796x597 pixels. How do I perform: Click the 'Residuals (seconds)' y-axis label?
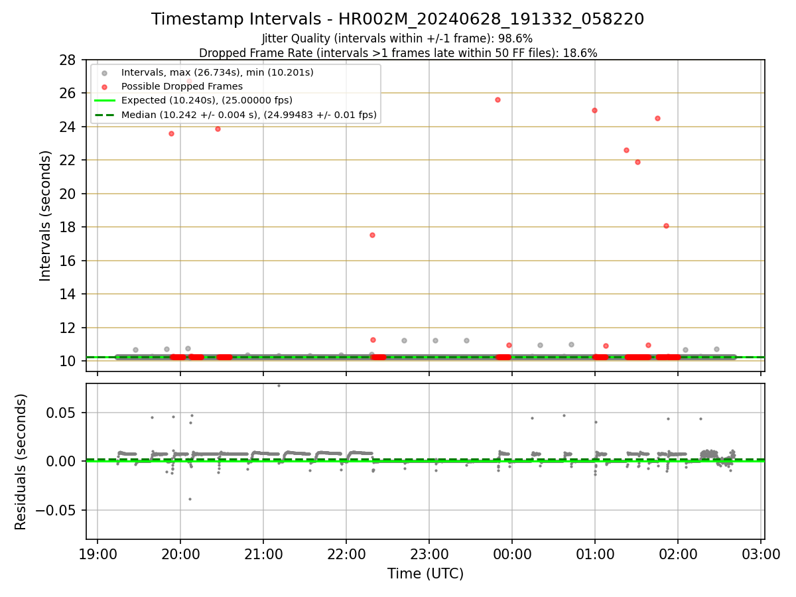[21, 462]
